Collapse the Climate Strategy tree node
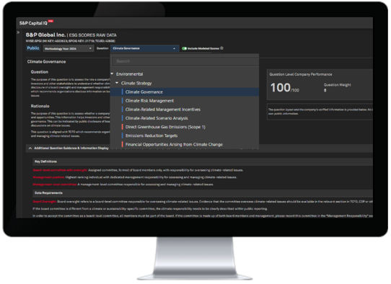This screenshot has width=391, height=284. click(x=117, y=83)
